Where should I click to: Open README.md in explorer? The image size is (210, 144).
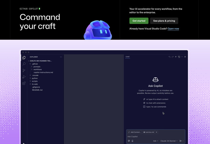pos(37,90)
